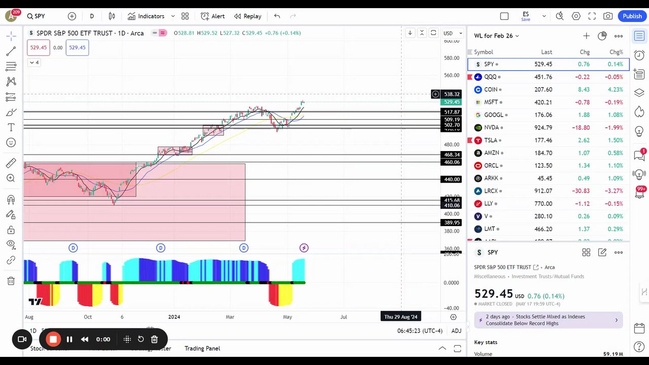The image size is (649, 365).
Task: Toggle lock all drawings padlock
Action: (11, 230)
